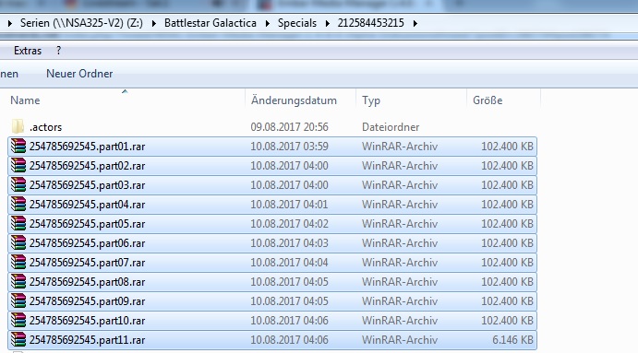Click date 10.08.2017 04:03 of part06
The width and height of the screenshot is (638, 353).
click(x=289, y=243)
